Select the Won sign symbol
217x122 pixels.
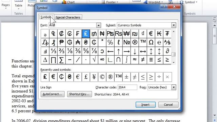(x=126, y=34)
